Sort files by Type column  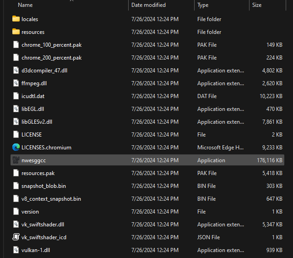click(203, 5)
